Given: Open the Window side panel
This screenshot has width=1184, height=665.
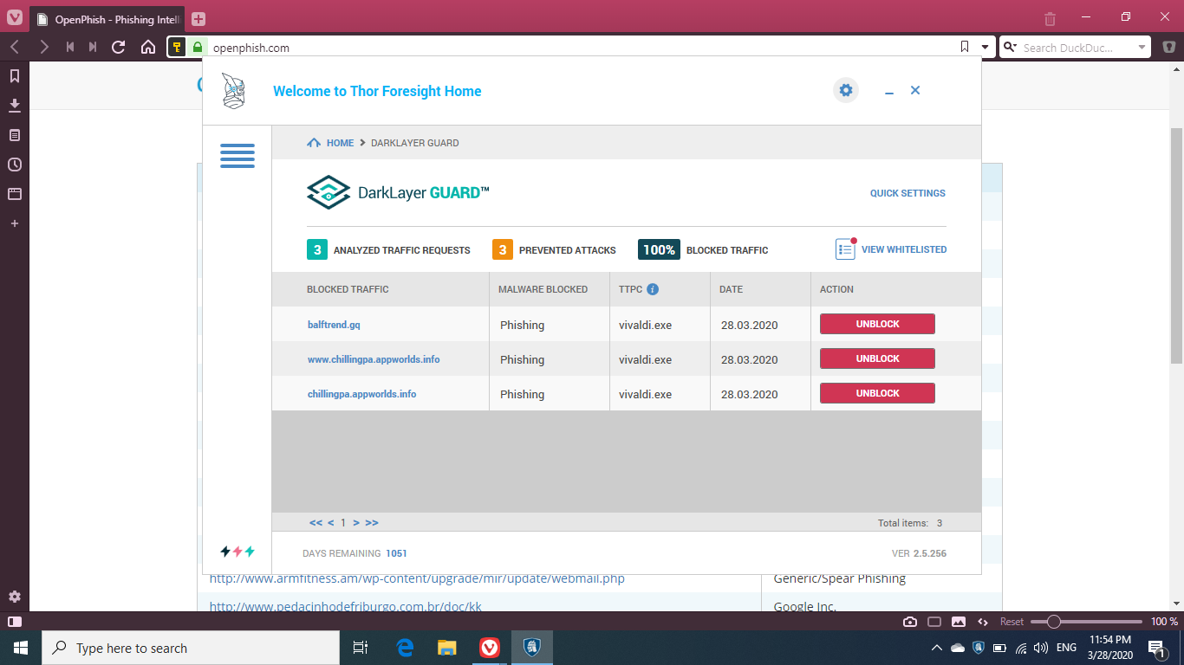Looking at the screenshot, I should 15,194.
